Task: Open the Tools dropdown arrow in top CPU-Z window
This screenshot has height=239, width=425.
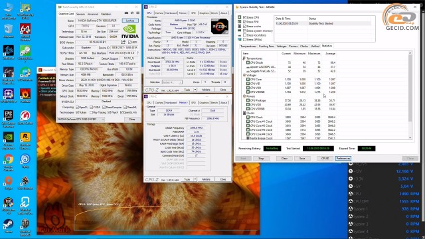Action: pos(195,90)
